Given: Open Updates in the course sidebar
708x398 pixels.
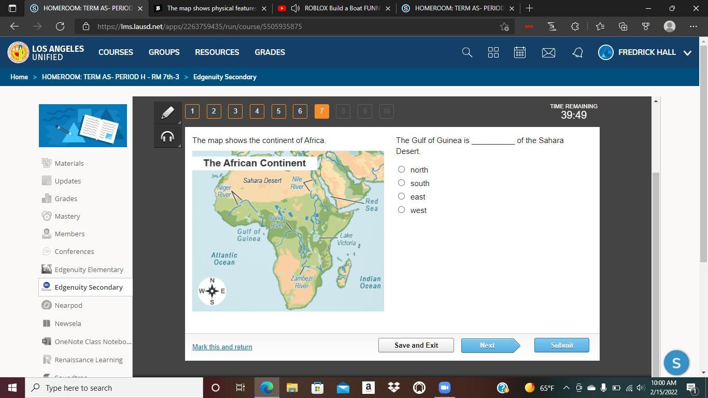Looking at the screenshot, I should point(67,181).
